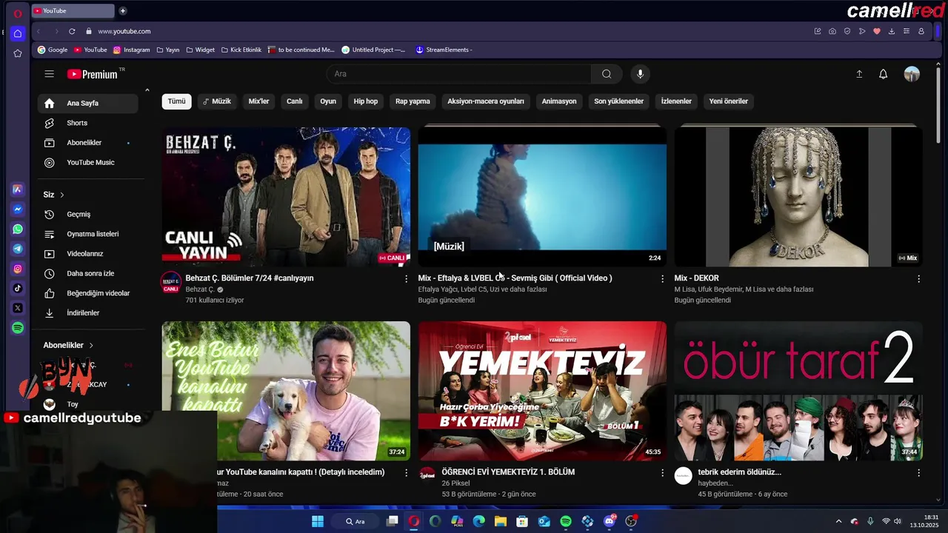Open more options for Eftalya & LVBEL C5 mix
Image resolution: width=948 pixels, height=533 pixels.
pyautogui.click(x=662, y=279)
